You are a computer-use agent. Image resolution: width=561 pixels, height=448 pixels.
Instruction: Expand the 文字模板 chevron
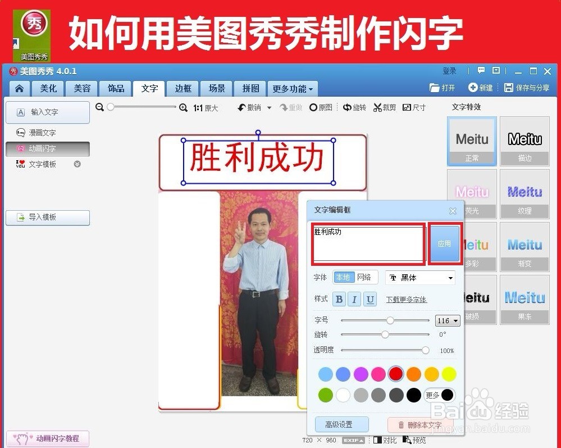pyautogui.click(x=77, y=164)
